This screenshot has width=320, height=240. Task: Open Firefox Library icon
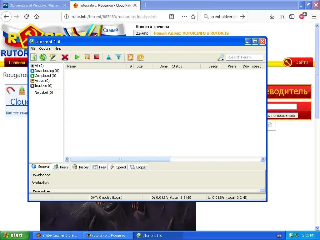[x=282, y=17]
